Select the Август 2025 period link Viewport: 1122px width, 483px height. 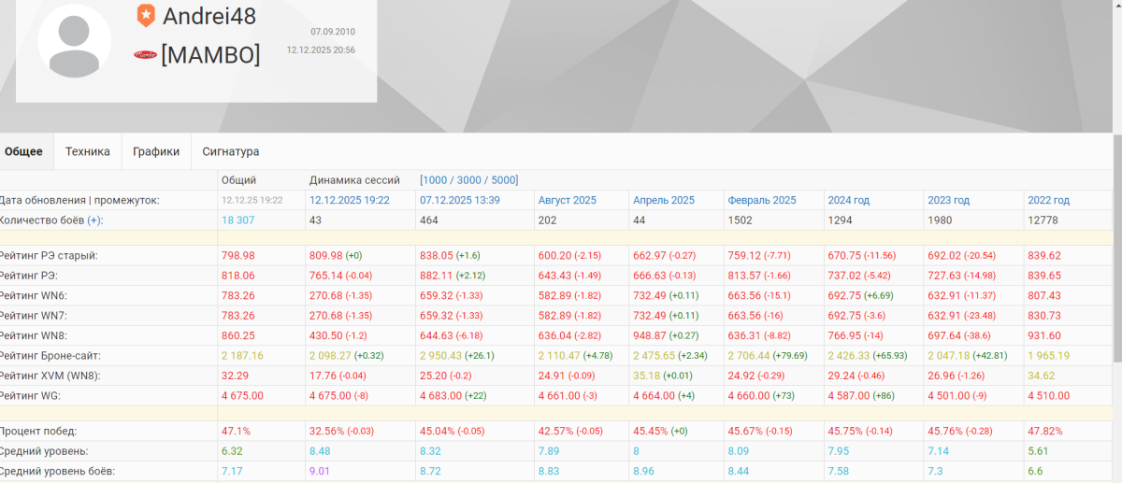click(567, 200)
